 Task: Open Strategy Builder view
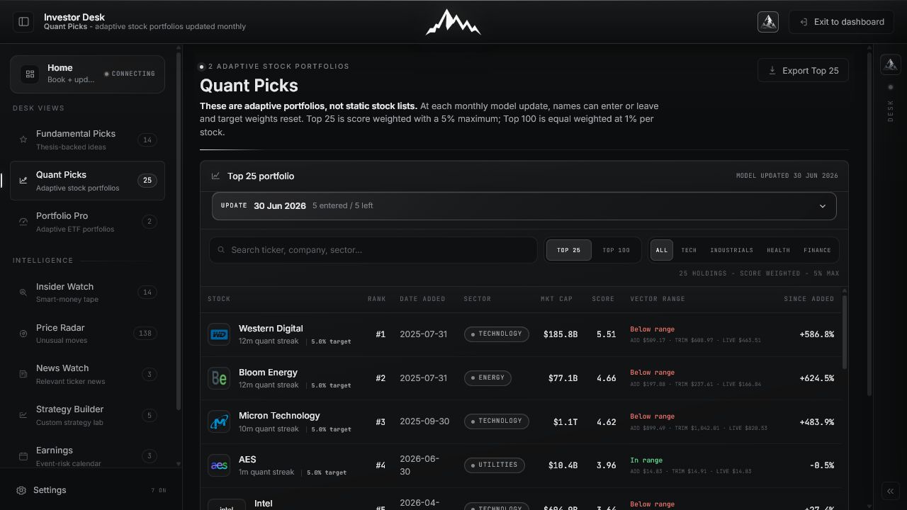(x=87, y=415)
